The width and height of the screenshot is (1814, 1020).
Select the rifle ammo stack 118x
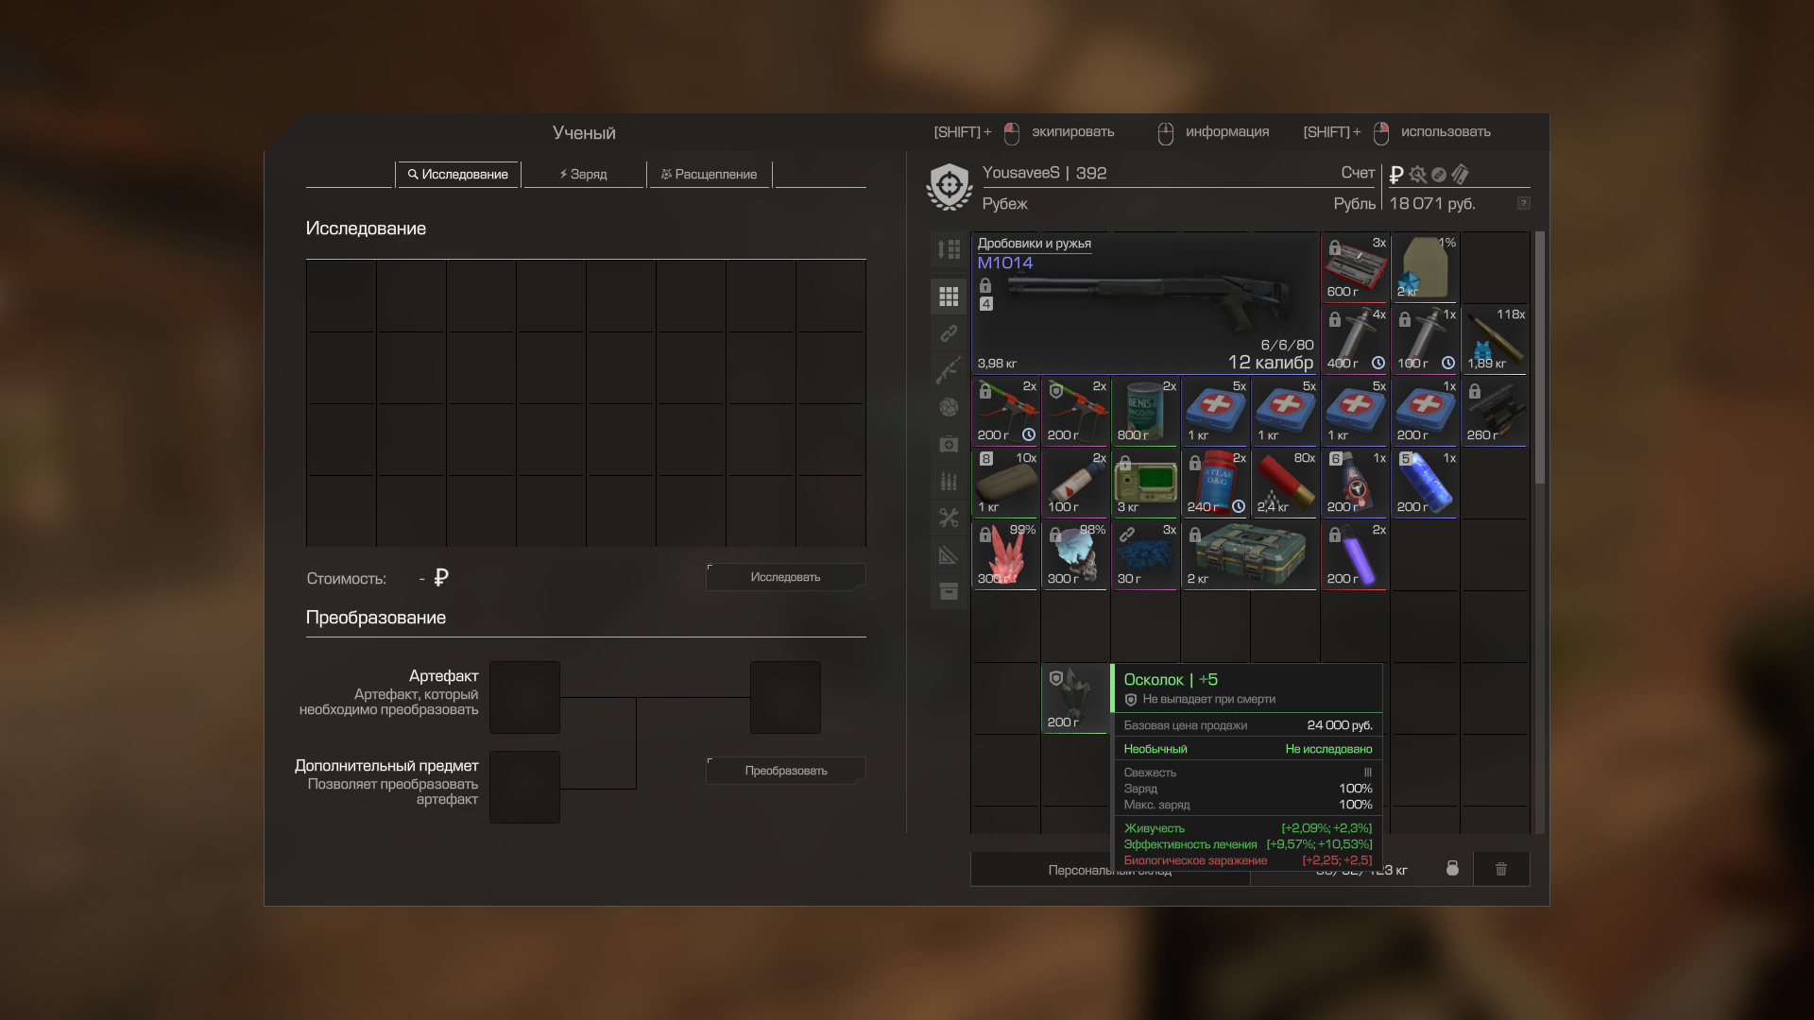tap(1495, 339)
